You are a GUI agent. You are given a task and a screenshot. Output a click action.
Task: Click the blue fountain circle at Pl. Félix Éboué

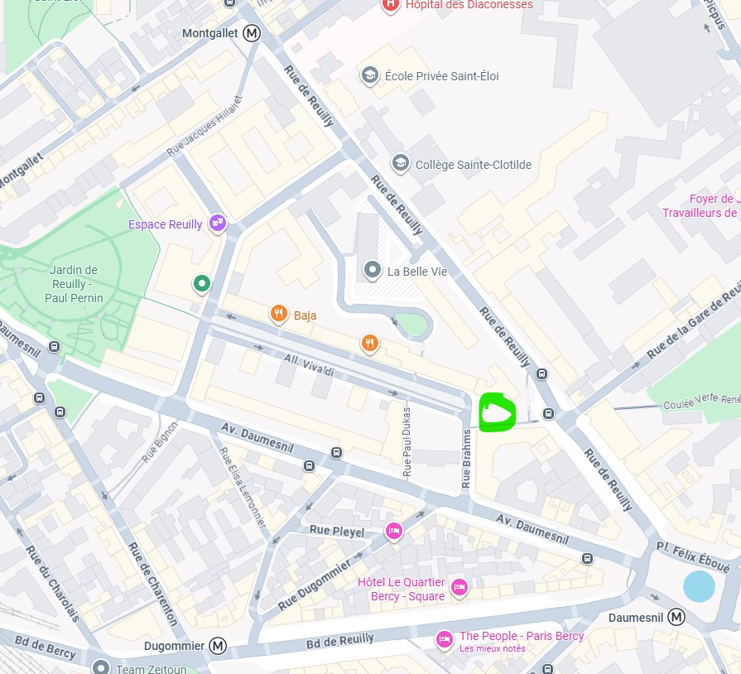[x=699, y=586]
